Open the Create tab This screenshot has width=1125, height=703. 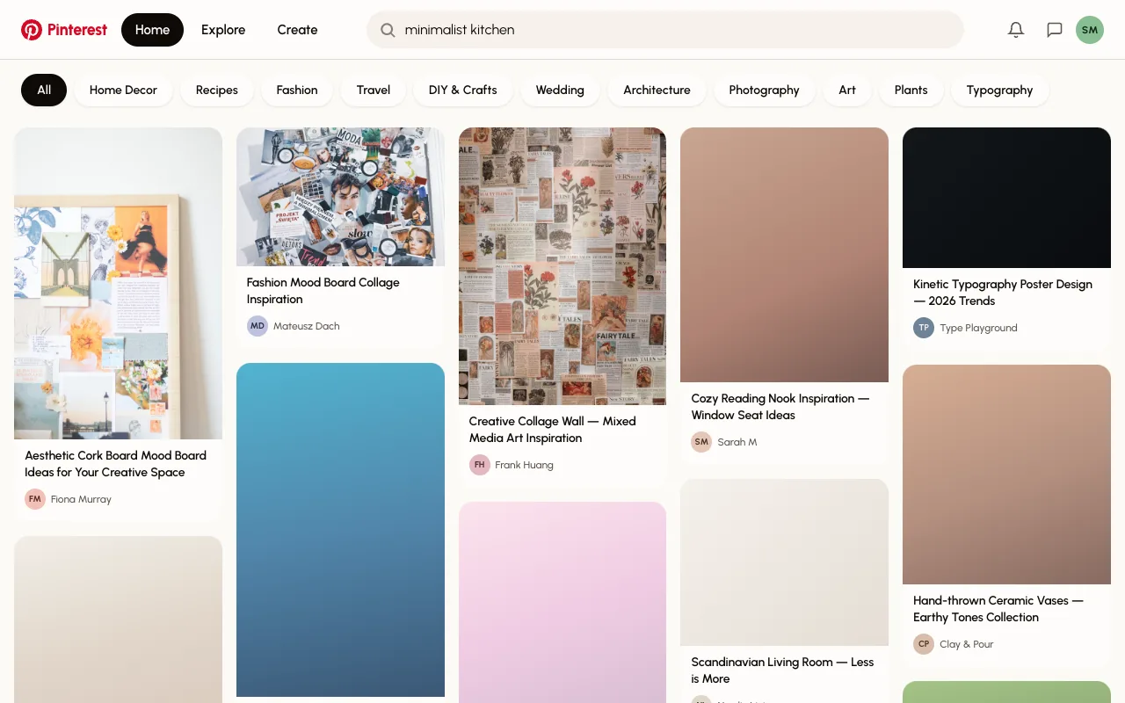pyautogui.click(x=297, y=29)
